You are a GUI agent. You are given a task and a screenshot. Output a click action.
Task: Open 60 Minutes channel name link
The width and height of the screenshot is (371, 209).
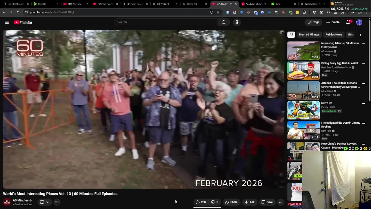pos(21,200)
